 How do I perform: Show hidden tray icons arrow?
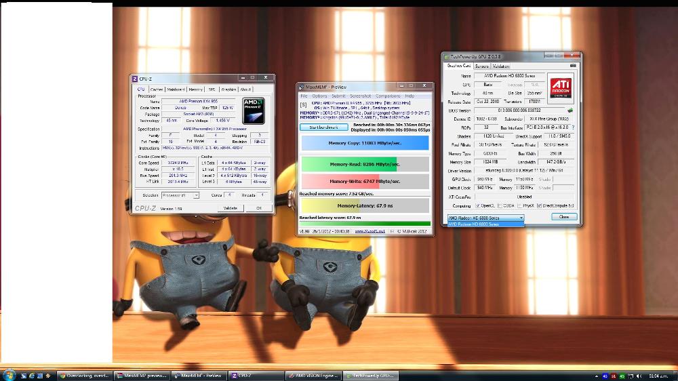pos(596,376)
